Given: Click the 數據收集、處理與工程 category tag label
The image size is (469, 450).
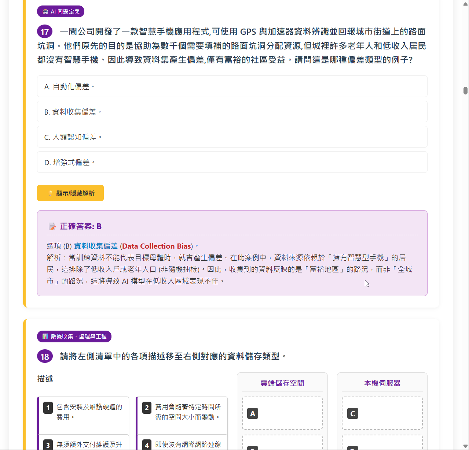Looking at the screenshot, I should (x=74, y=336).
